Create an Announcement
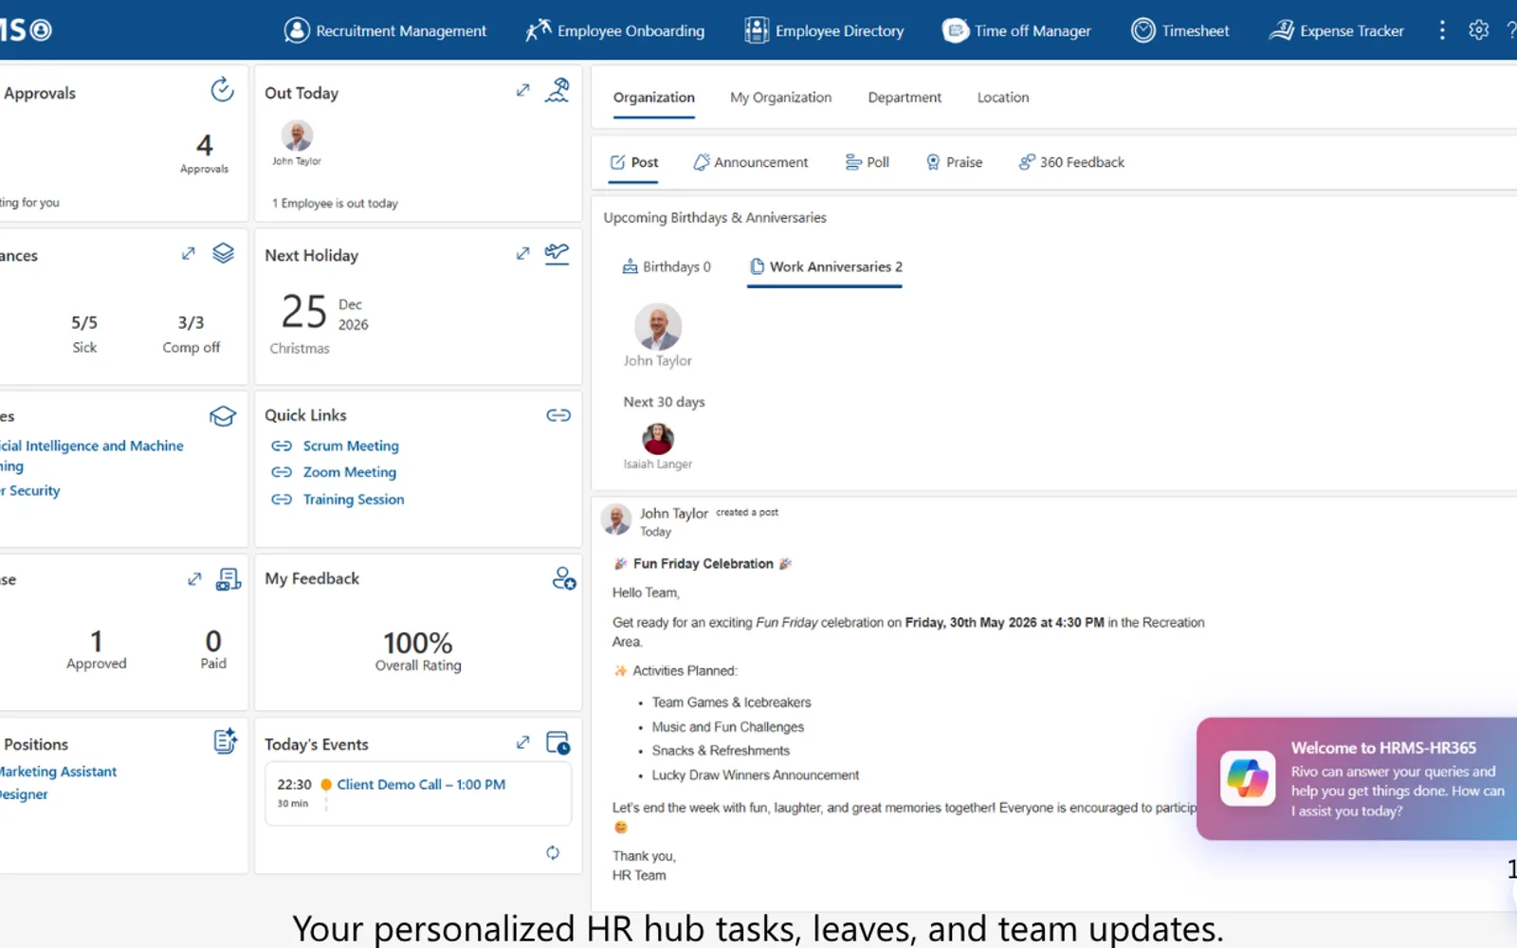Image resolution: width=1517 pixels, height=948 pixels. click(x=751, y=162)
